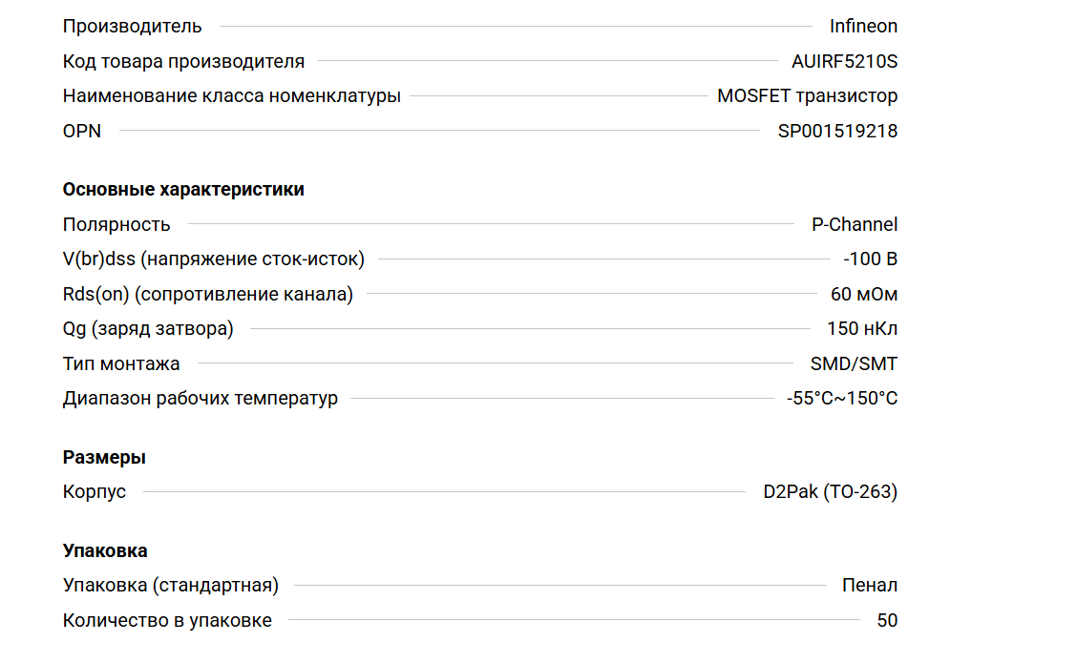Click the P-Channel polarity value
Screen dimensions: 1077x663
[855, 225]
